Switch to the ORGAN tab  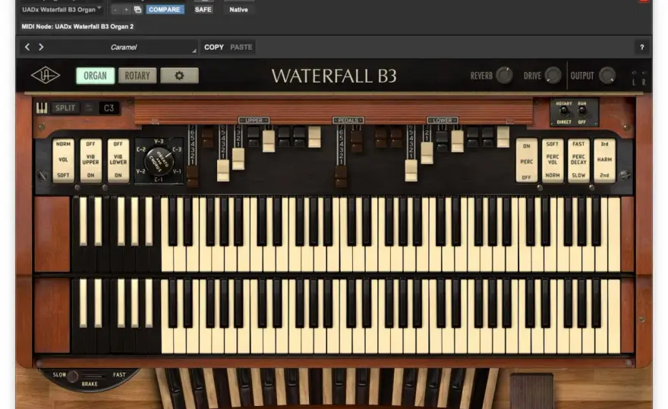[x=95, y=76]
